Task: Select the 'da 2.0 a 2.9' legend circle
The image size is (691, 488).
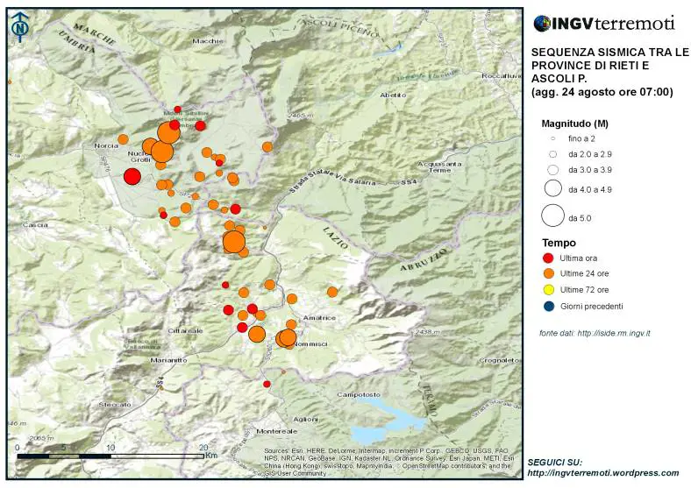Action: click(552, 153)
